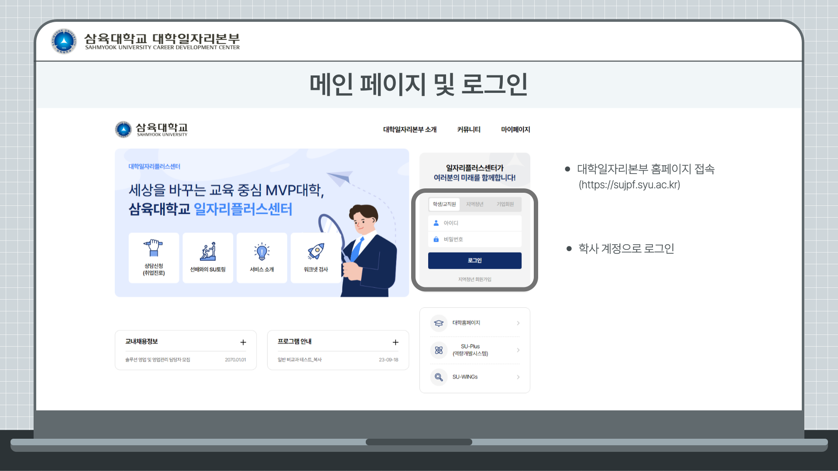Click the 삼육대학교 site logo in page header
Screen dimensions: 838x471
point(151,130)
